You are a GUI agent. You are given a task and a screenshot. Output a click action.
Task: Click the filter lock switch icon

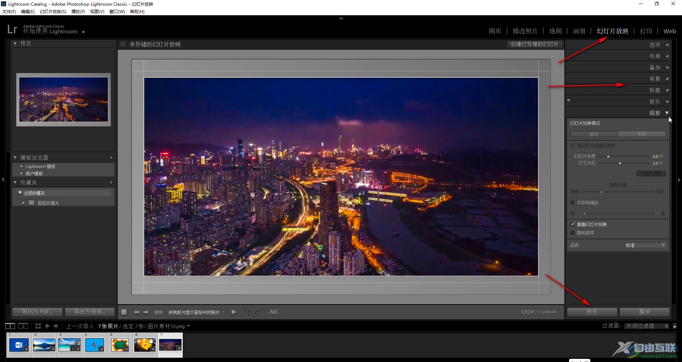point(675,326)
